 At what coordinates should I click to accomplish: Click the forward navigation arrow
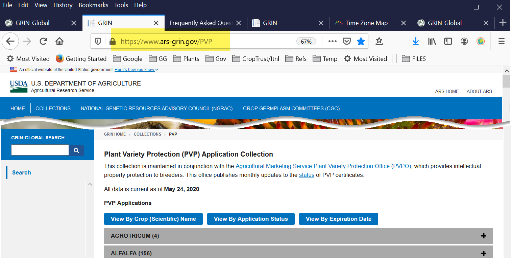[x=27, y=41]
